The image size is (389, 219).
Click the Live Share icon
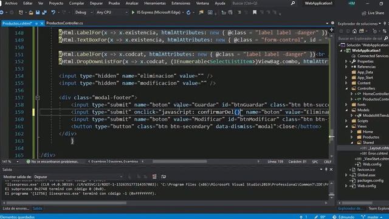point(364,13)
